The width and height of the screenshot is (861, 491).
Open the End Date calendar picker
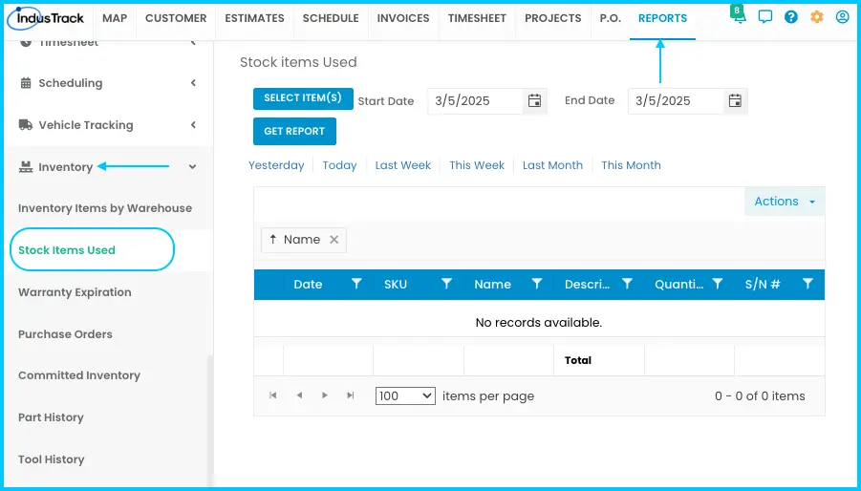click(x=735, y=101)
